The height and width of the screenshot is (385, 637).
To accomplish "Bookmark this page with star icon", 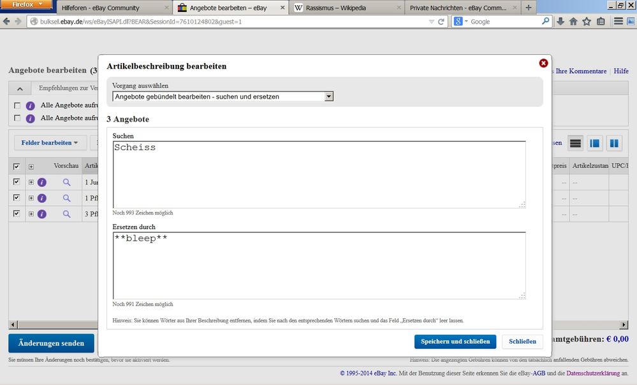I will pyautogui.click(x=587, y=22).
